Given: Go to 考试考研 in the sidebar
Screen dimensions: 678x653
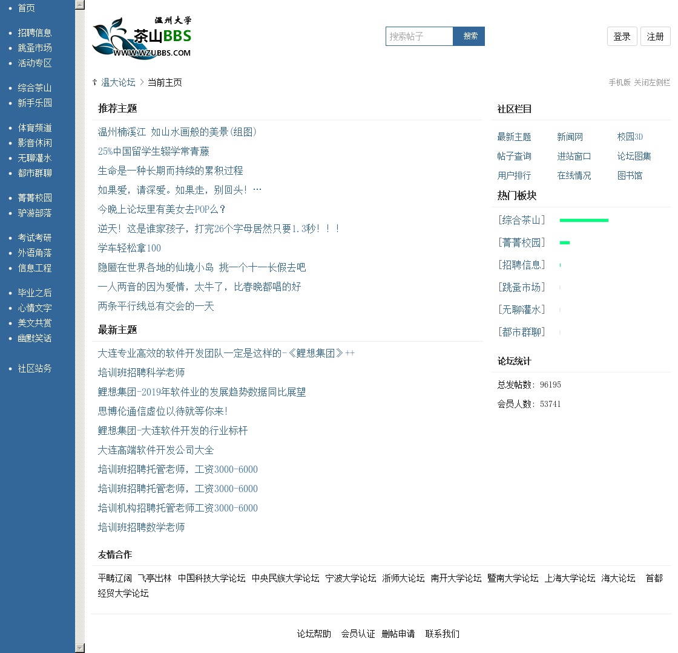Looking at the screenshot, I should click(x=35, y=238).
